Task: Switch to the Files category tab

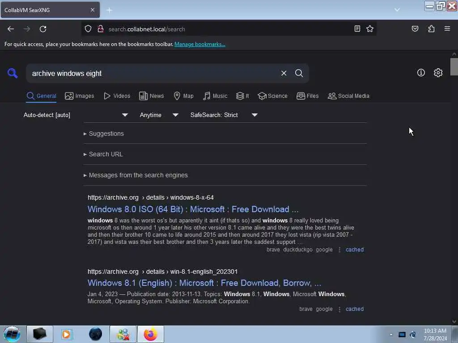Action: point(307,96)
